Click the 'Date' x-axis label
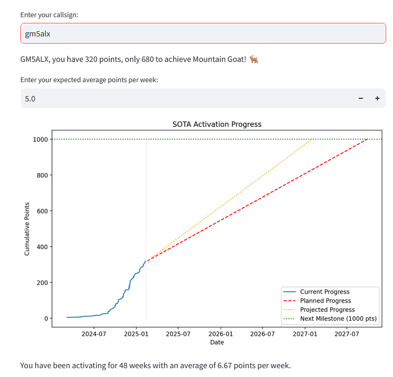This screenshot has width=393, height=377. [217, 342]
